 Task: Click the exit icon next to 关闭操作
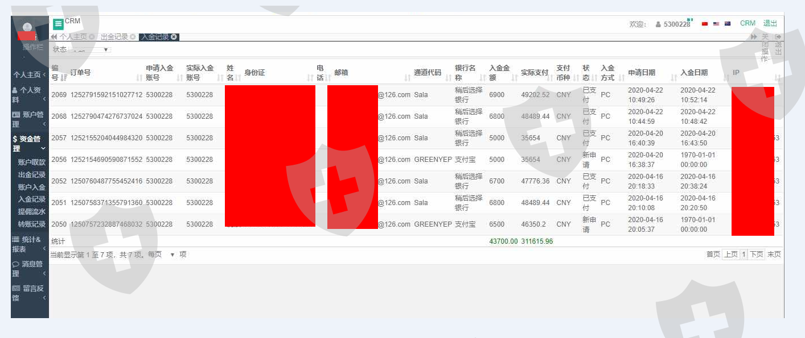click(x=778, y=37)
